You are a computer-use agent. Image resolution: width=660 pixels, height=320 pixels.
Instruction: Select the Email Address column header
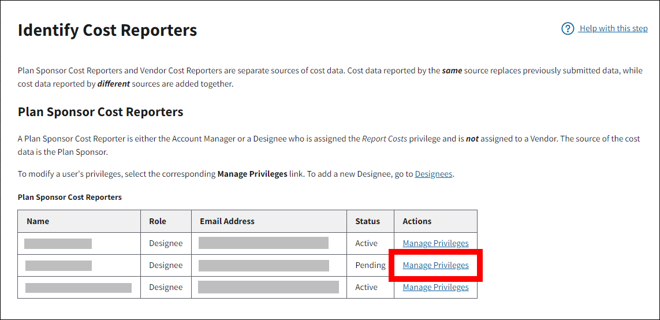227,221
